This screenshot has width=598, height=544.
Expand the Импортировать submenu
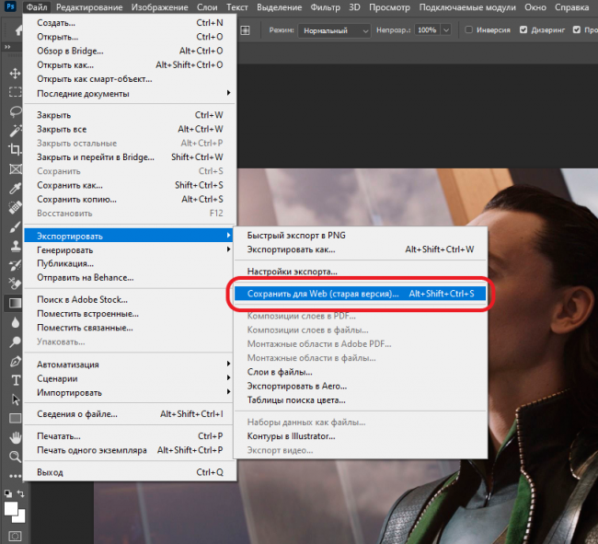pyautogui.click(x=130, y=392)
